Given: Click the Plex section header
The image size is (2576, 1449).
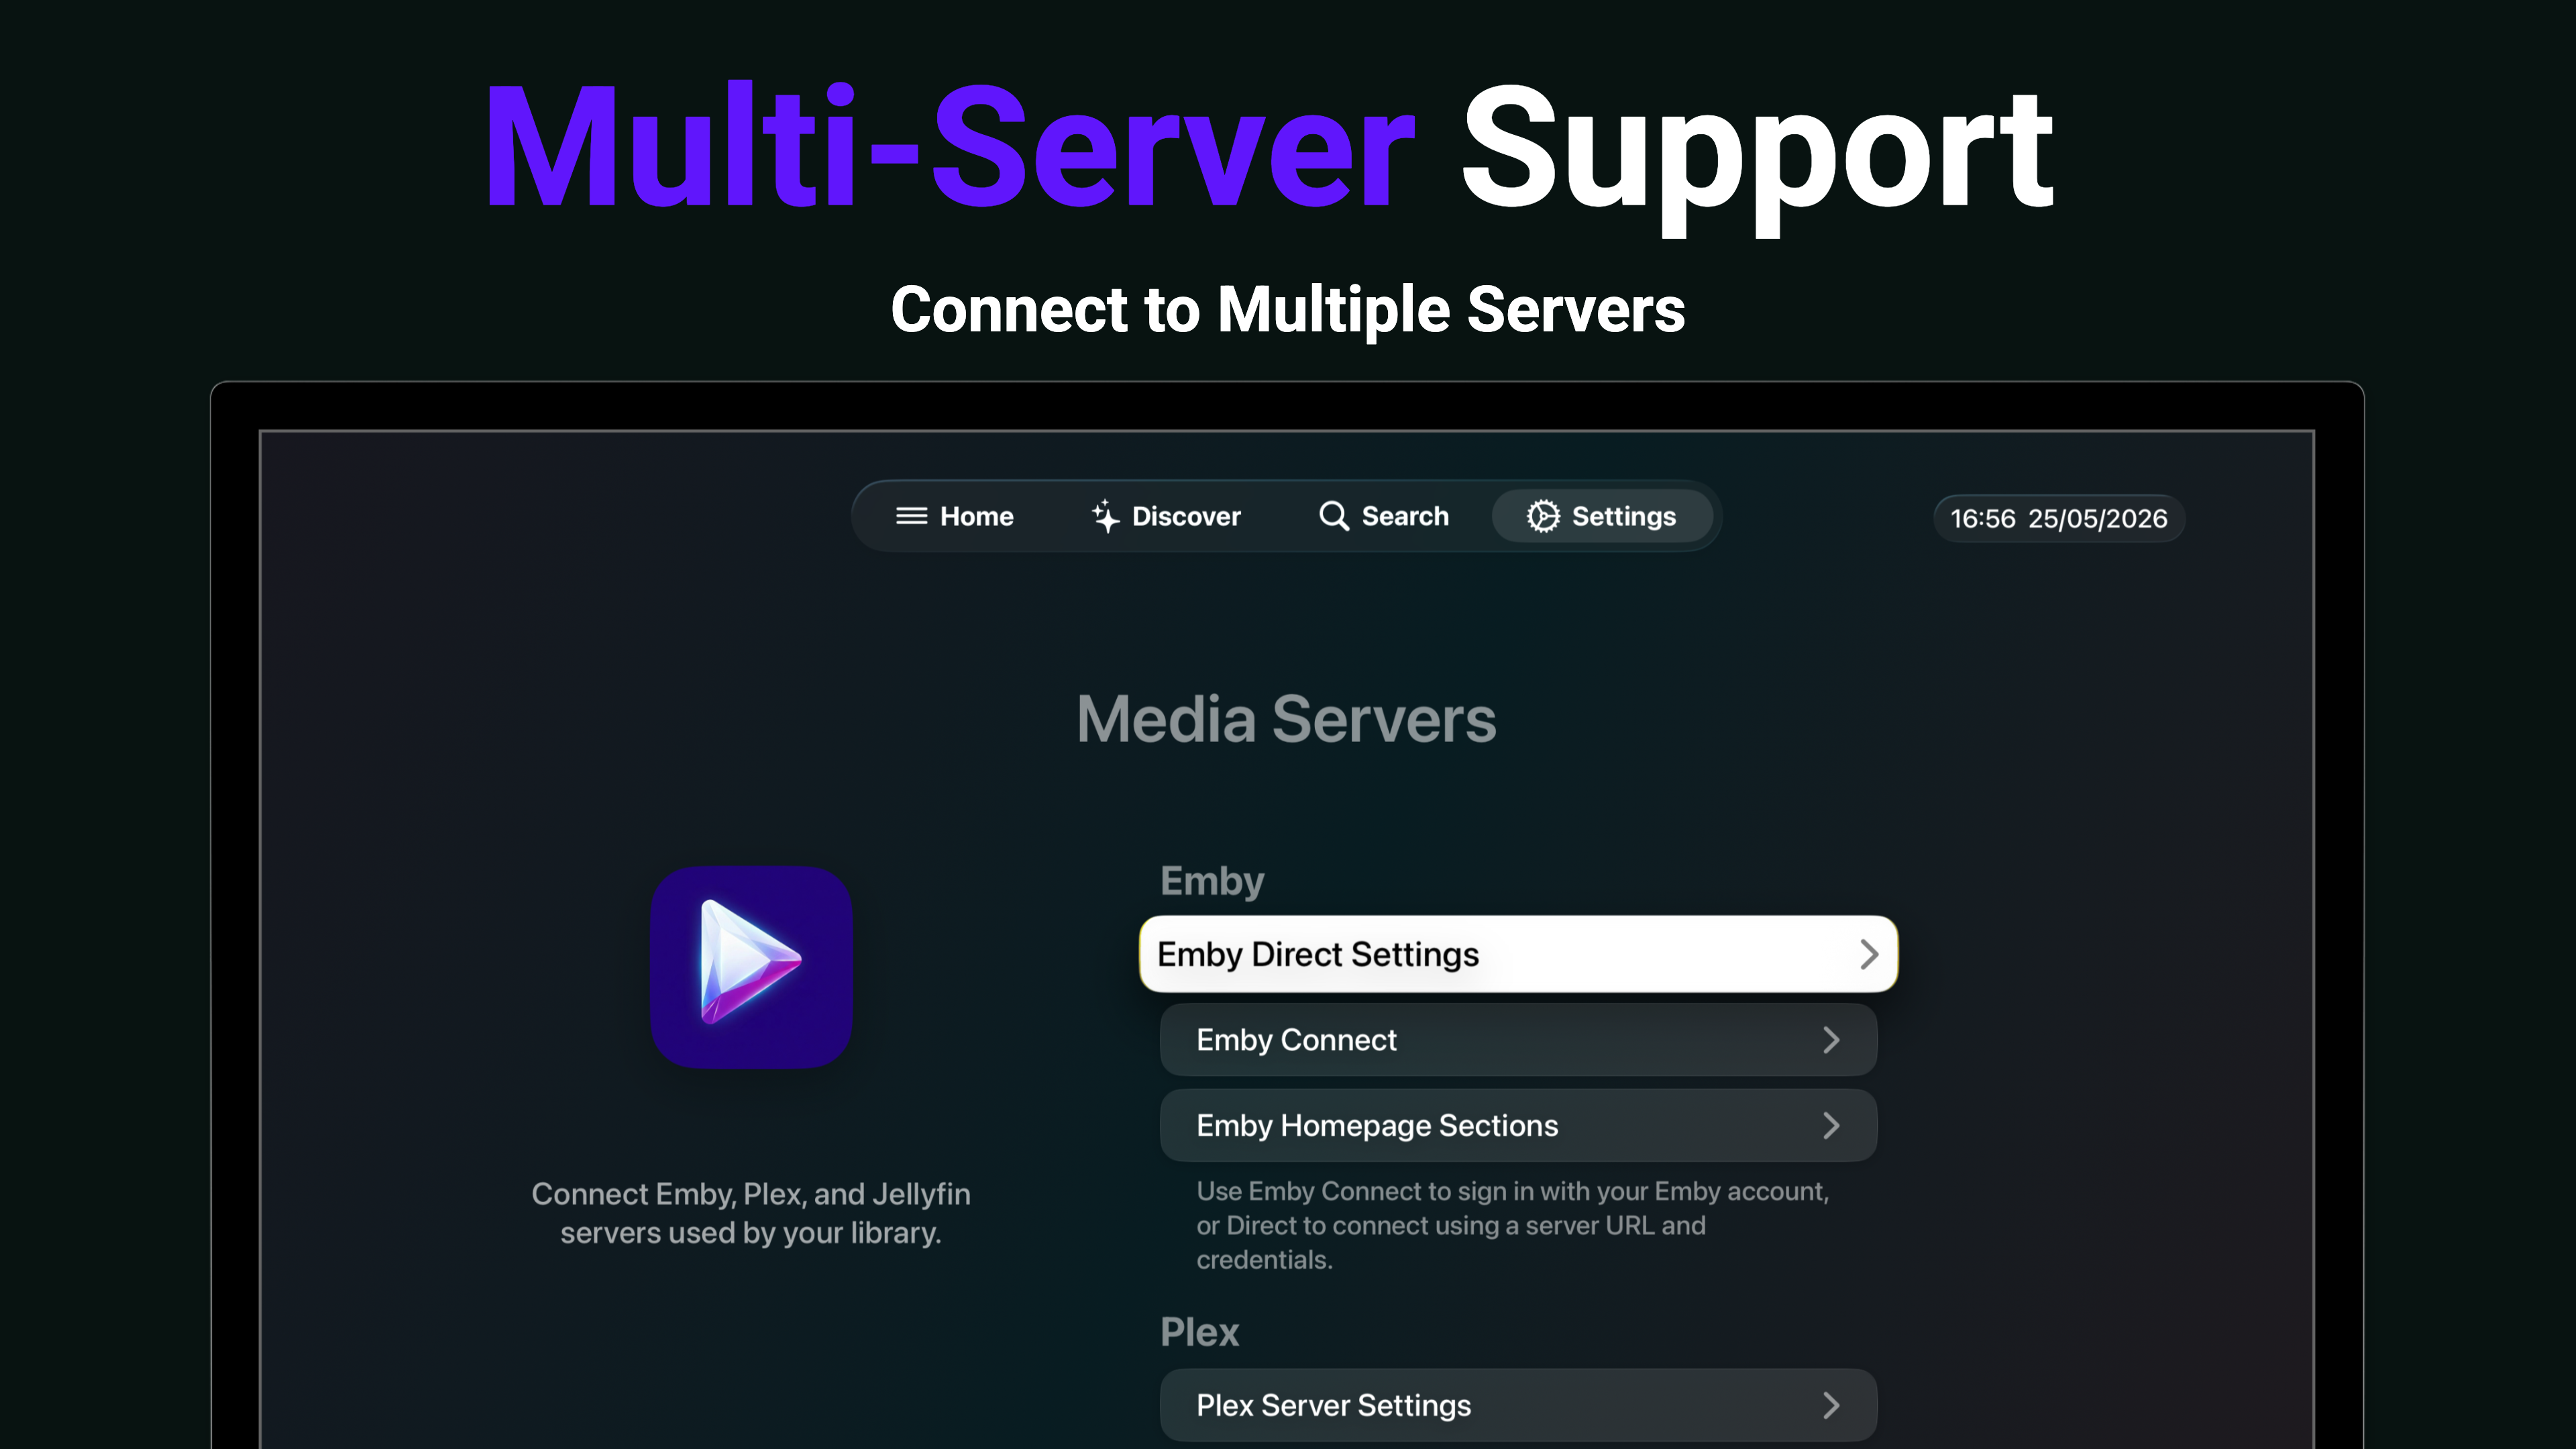Looking at the screenshot, I should (x=1199, y=1332).
